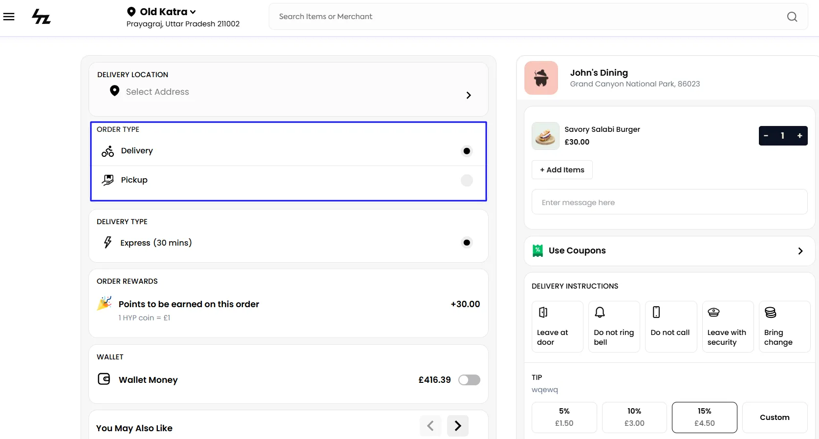Show previous You May Also Like items

point(431,426)
